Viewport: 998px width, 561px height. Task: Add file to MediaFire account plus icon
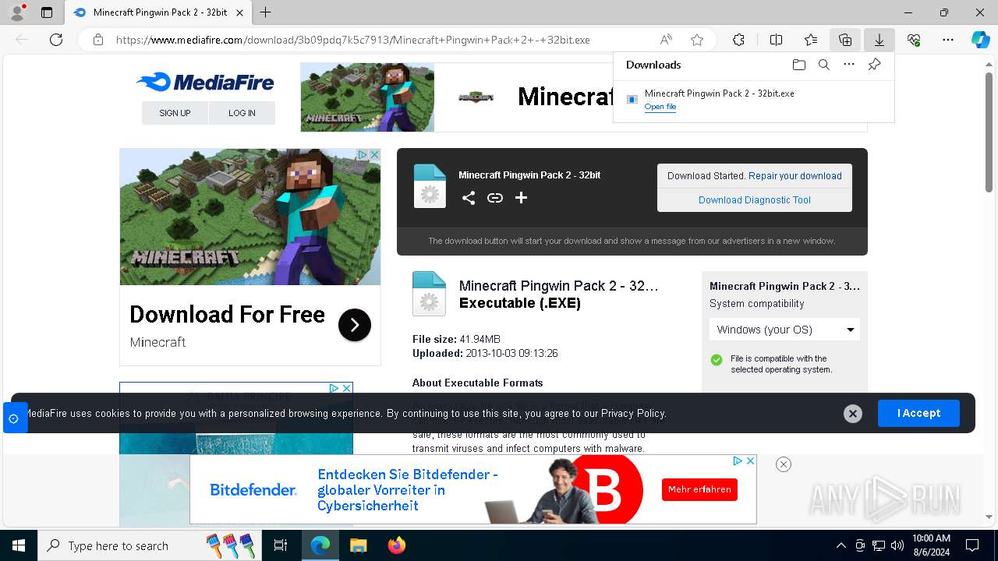click(522, 198)
